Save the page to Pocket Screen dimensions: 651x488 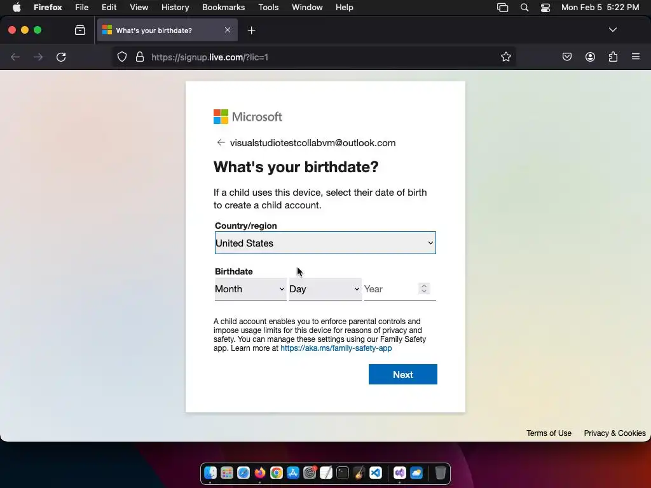coord(566,57)
